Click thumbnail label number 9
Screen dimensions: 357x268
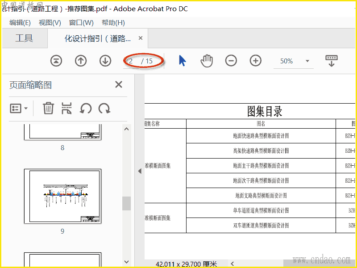click(62, 231)
